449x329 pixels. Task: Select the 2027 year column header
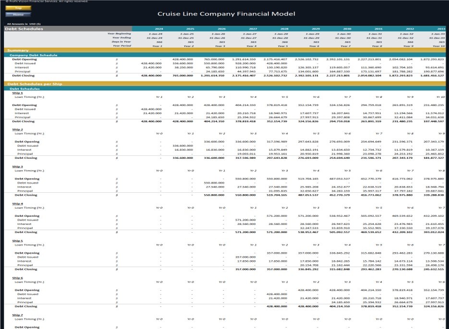(253, 29)
